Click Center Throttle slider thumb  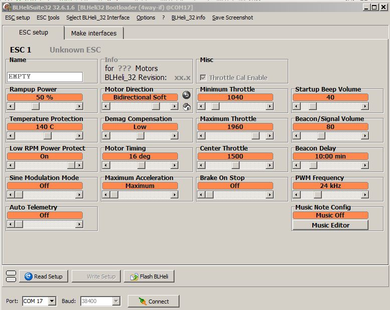pos(236,165)
